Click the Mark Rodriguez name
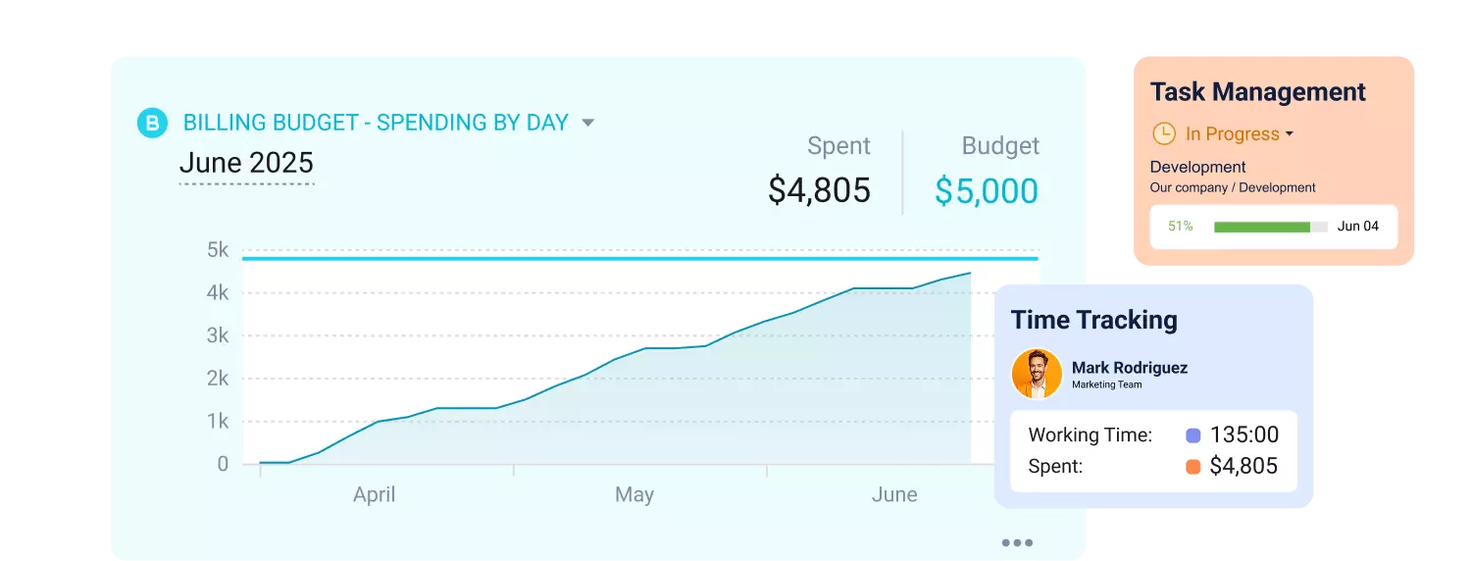This screenshot has height=561, width=1471. tap(1129, 368)
